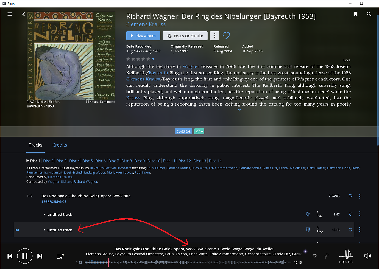
Task: Open the volume speaker control
Action: 367,256
